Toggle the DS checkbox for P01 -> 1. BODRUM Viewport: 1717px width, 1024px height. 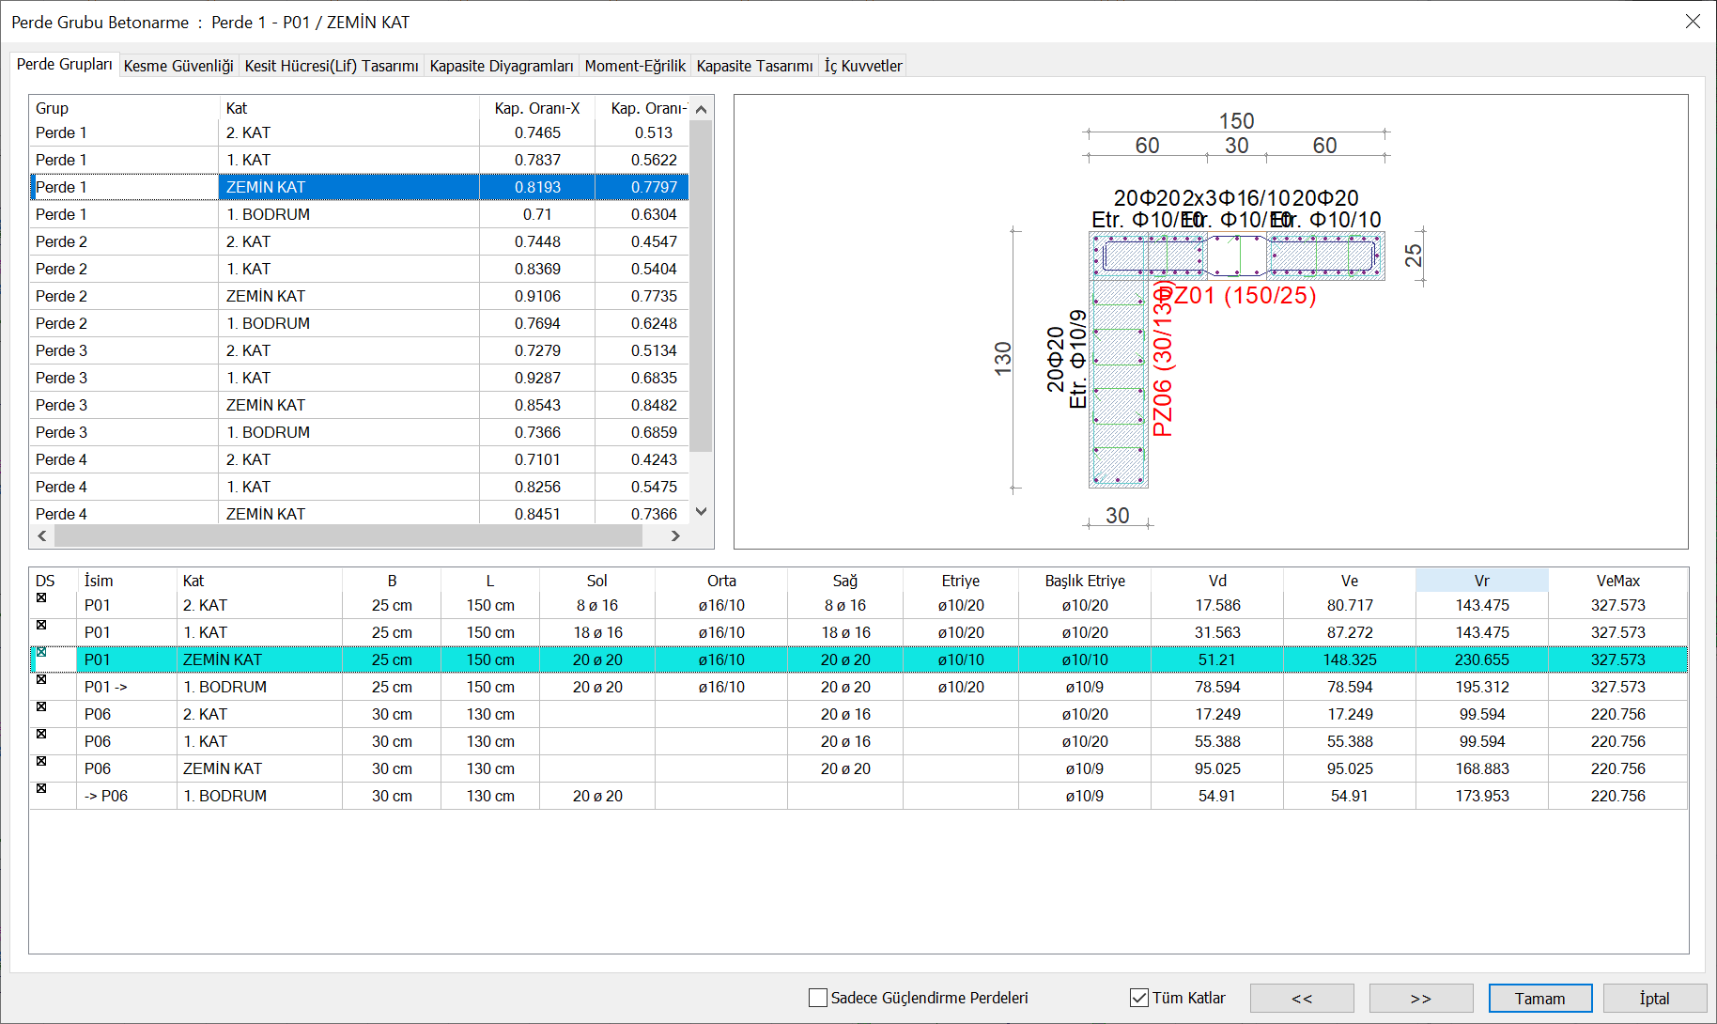click(x=41, y=679)
